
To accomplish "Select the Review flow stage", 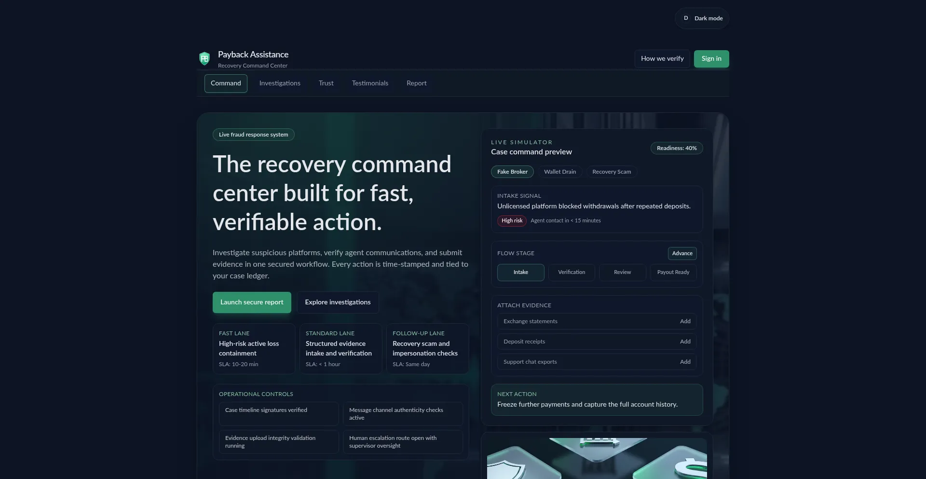I will 622,273.
